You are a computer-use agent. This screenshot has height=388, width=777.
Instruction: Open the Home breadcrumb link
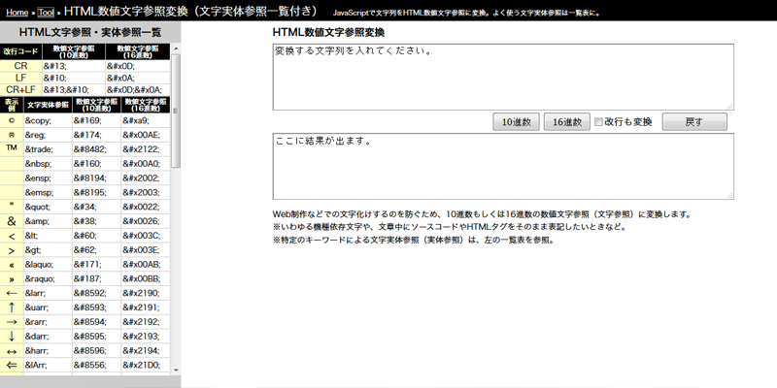point(17,13)
